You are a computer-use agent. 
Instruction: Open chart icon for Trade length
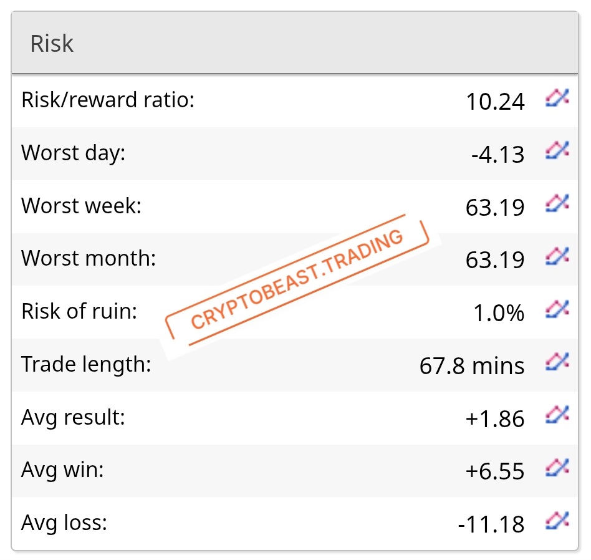click(557, 362)
